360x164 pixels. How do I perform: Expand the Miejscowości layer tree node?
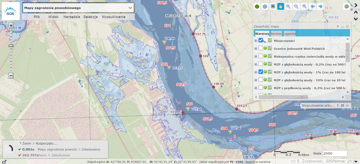click(256, 41)
